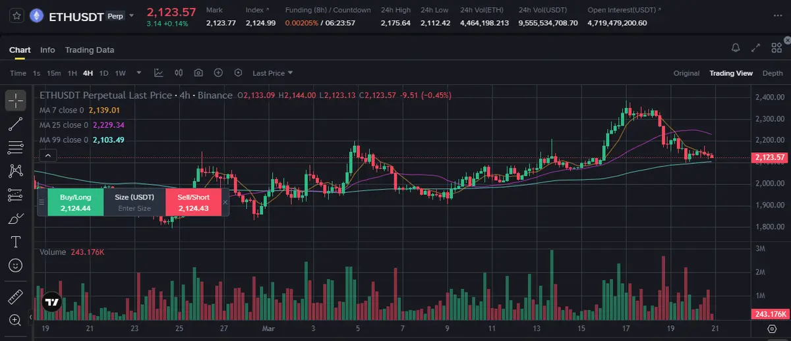Click the ETHUSDT Perpetual chart title legend

pos(136,95)
